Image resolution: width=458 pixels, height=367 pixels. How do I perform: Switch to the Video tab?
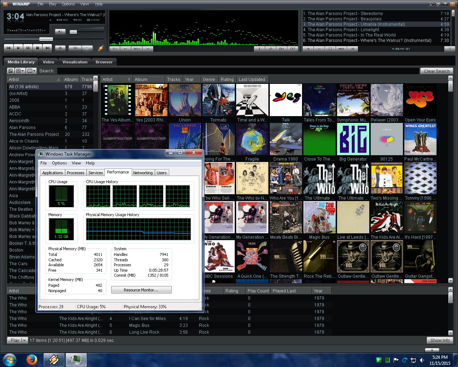click(48, 62)
